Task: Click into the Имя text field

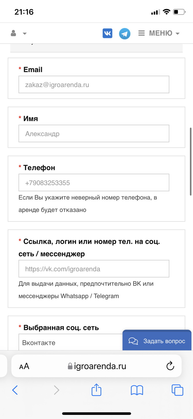Action: [94, 134]
